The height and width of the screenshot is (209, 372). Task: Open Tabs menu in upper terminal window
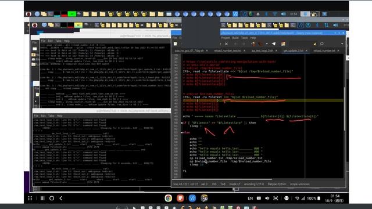point(58,41)
